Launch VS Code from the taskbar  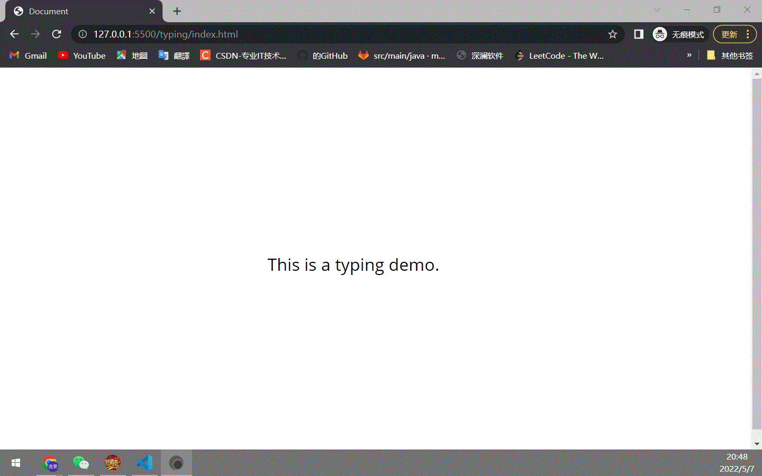pyautogui.click(x=144, y=462)
